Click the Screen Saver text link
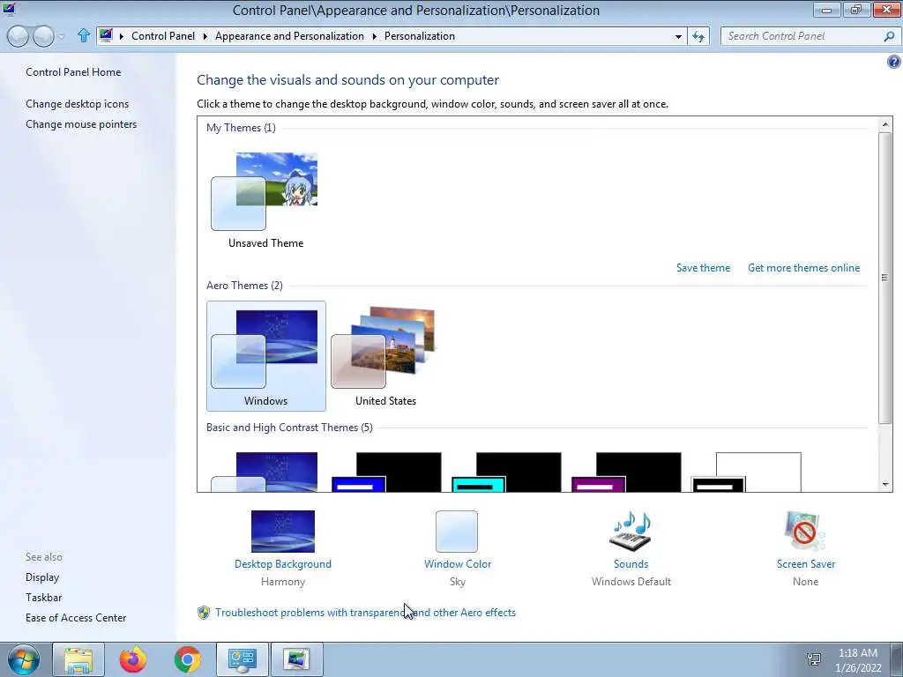 (806, 564)
